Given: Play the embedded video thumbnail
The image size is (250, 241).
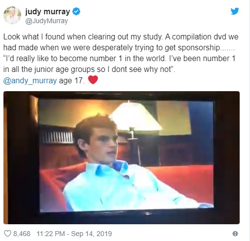Looking at the screenshot, I should [122, 158].
